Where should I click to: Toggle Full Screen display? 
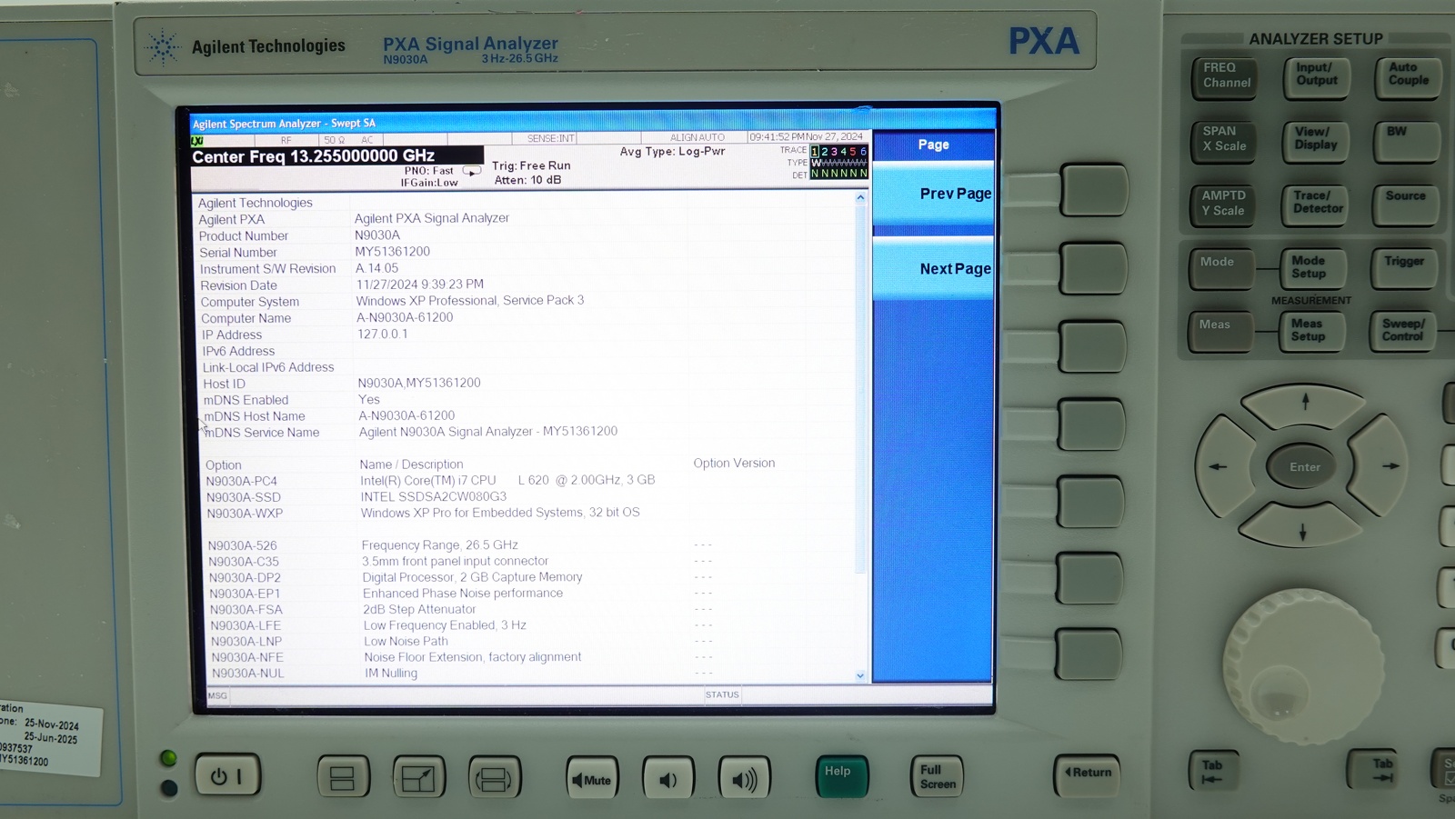pyautogui.click(x=938, y=777)
